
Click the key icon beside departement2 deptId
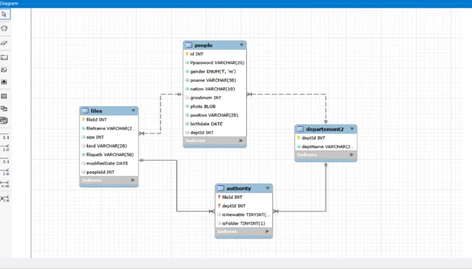(x=299, y=138)
